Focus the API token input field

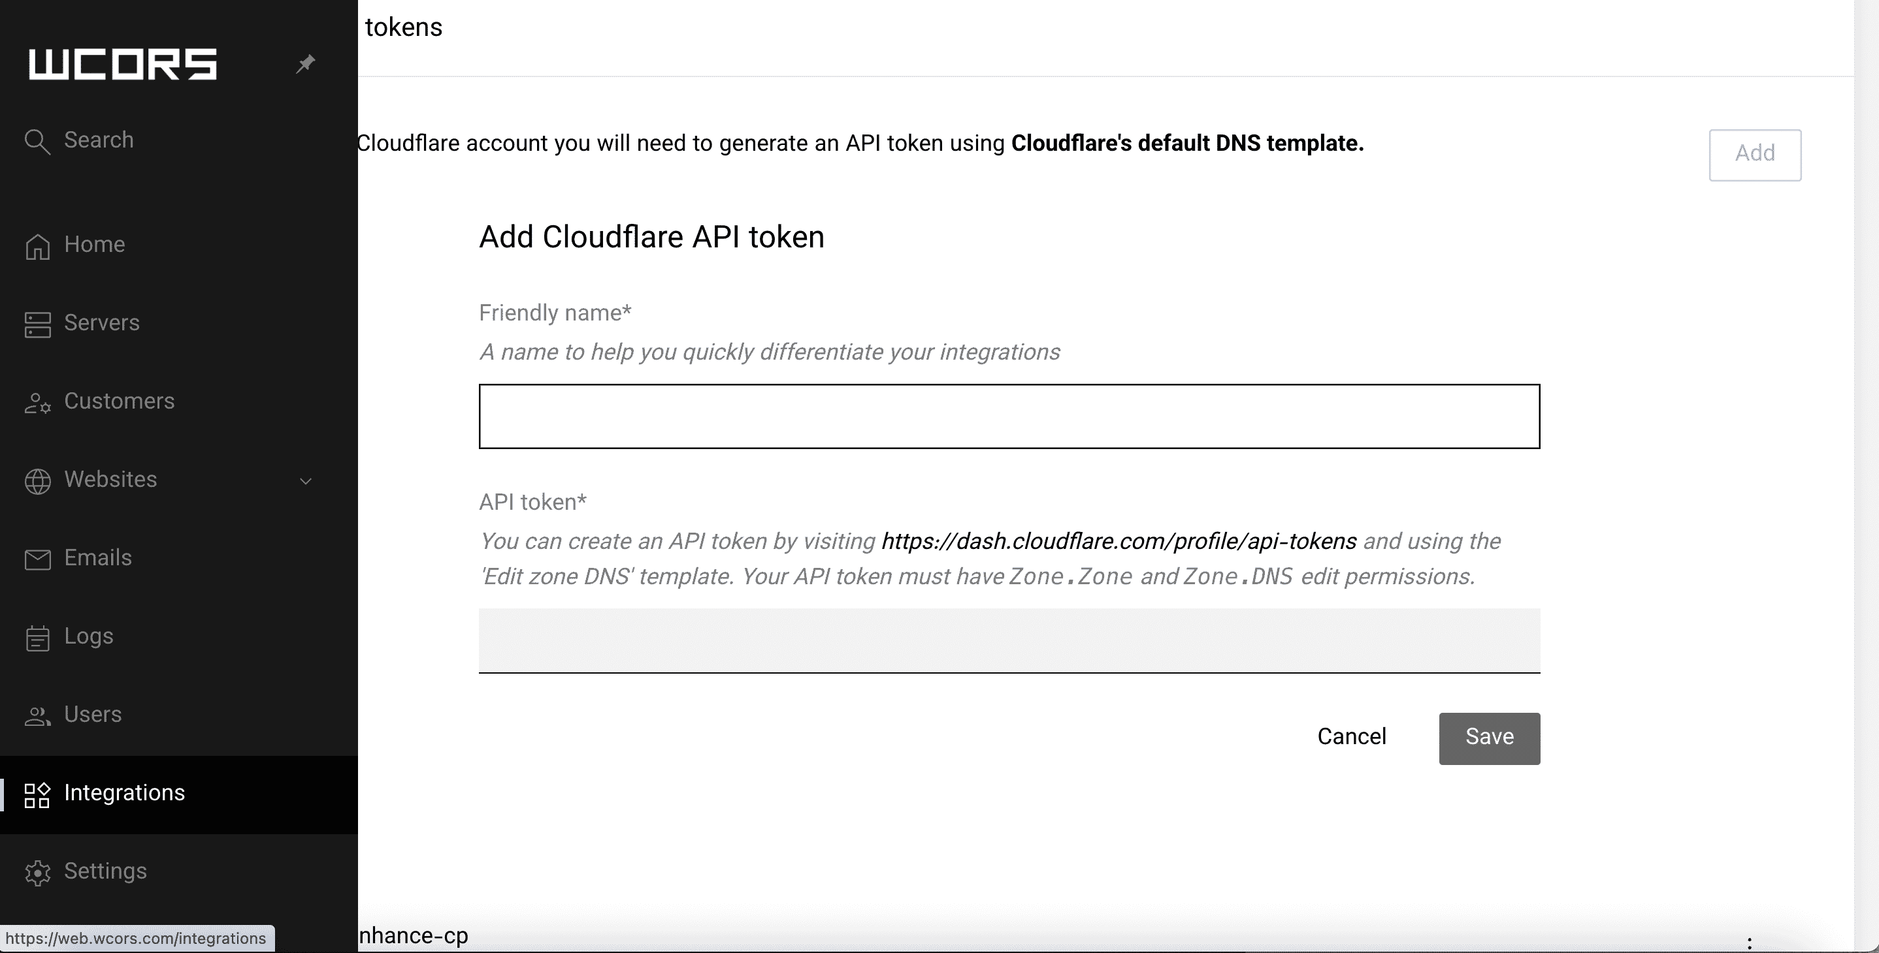tap(1009, 640)
